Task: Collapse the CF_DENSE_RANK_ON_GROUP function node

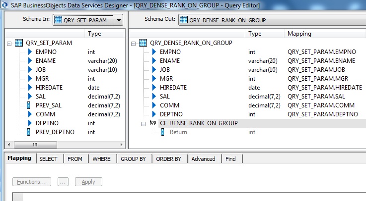Action: (x=143, y=124)
